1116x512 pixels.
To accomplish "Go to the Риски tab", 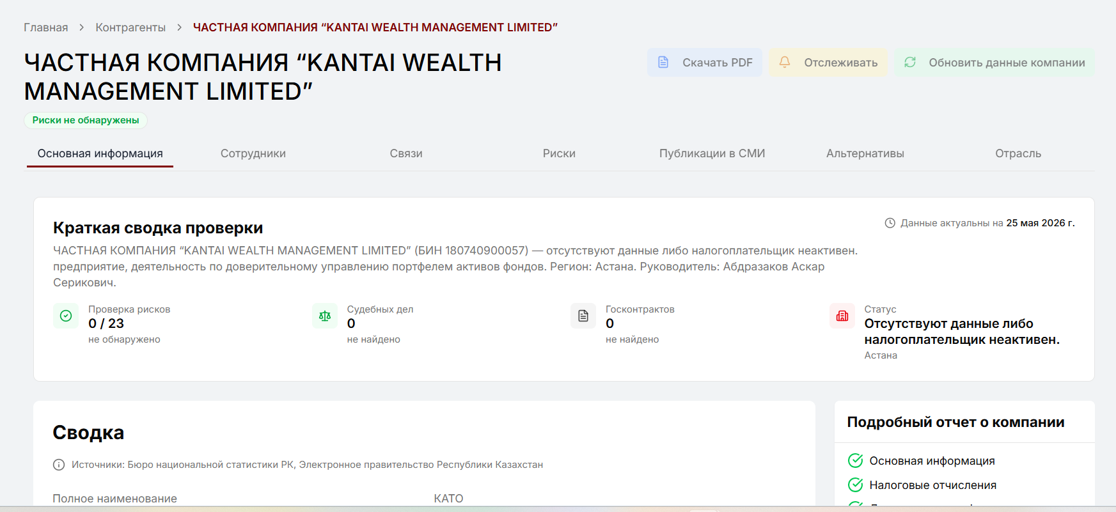I will pos(559,153).
